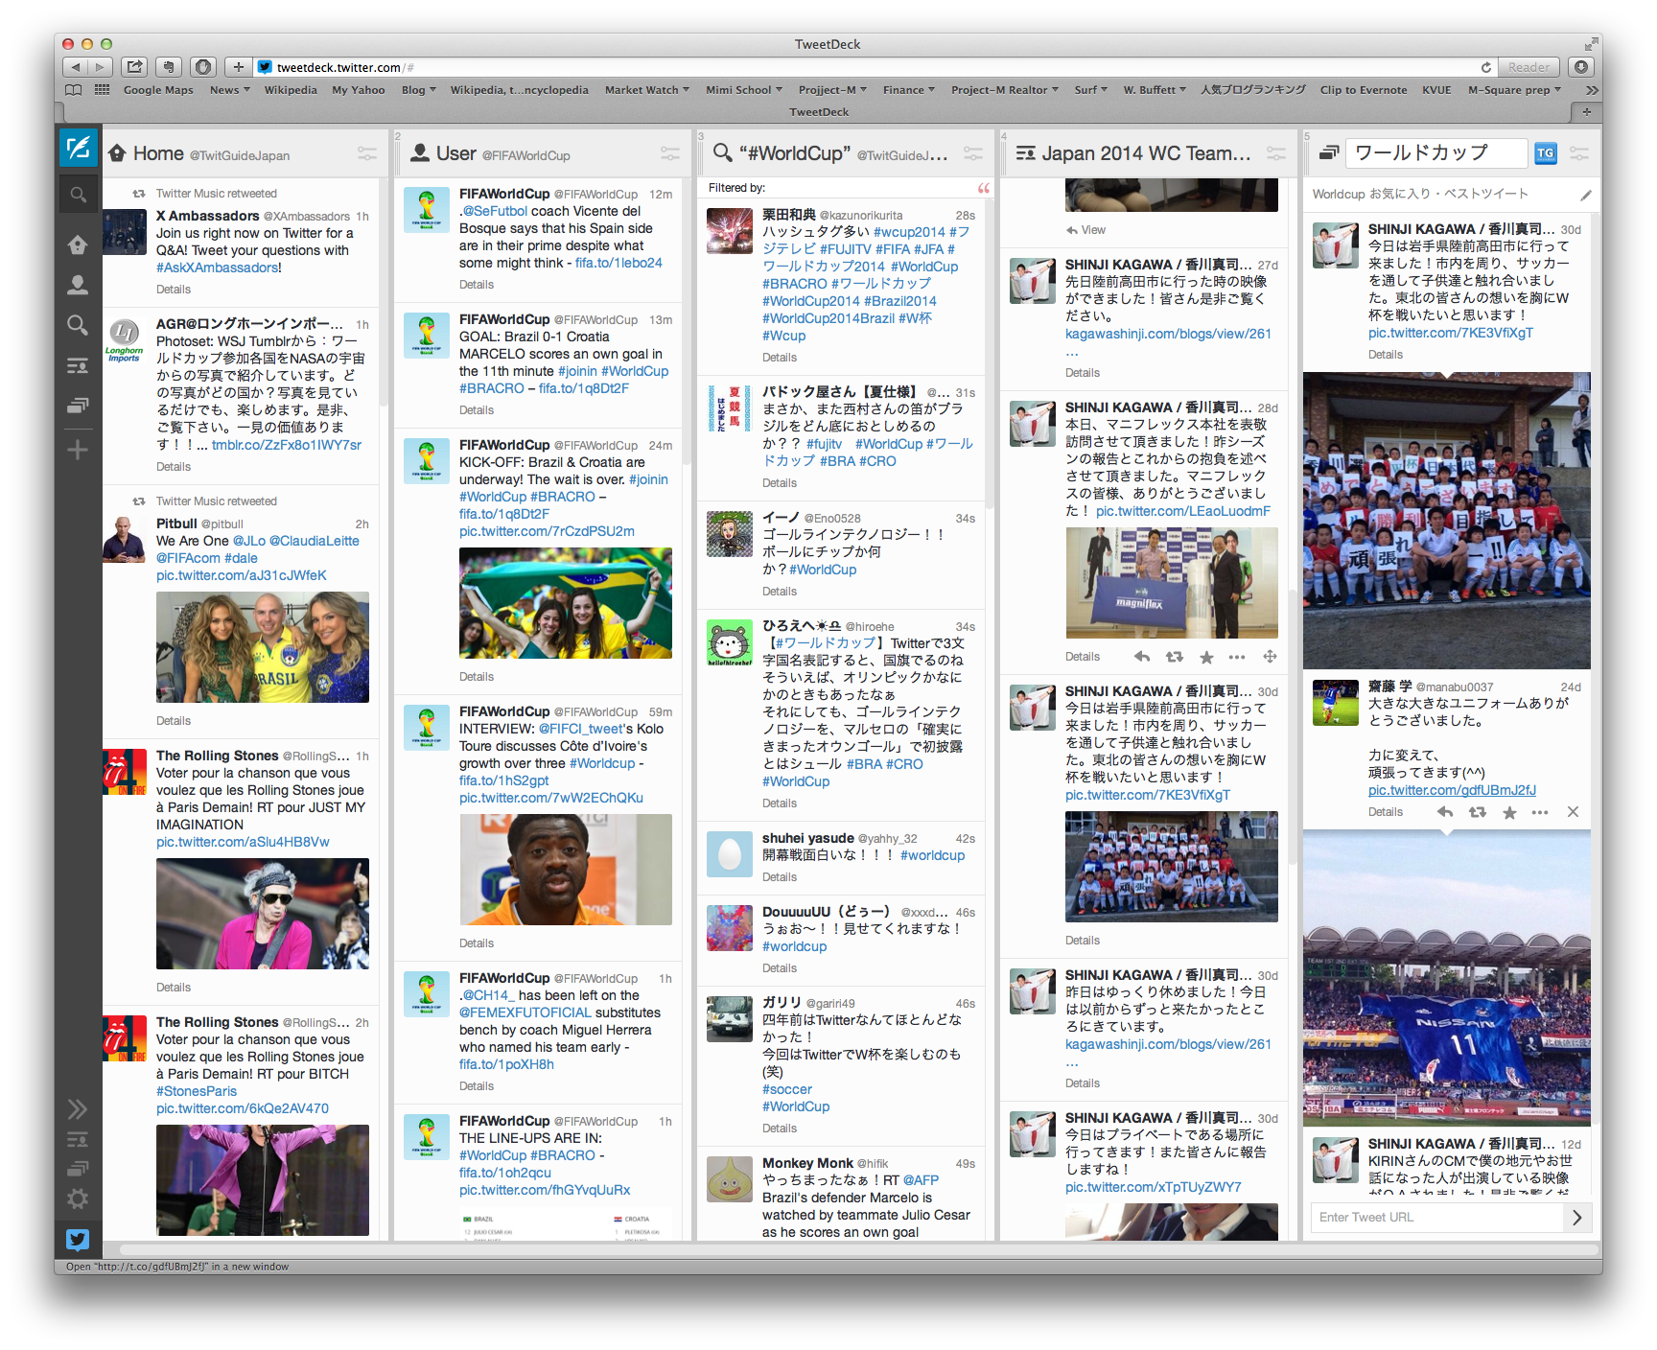Jump to the Home column via sidebar icon
The image size is (1657, 1350).
(78, 245)
